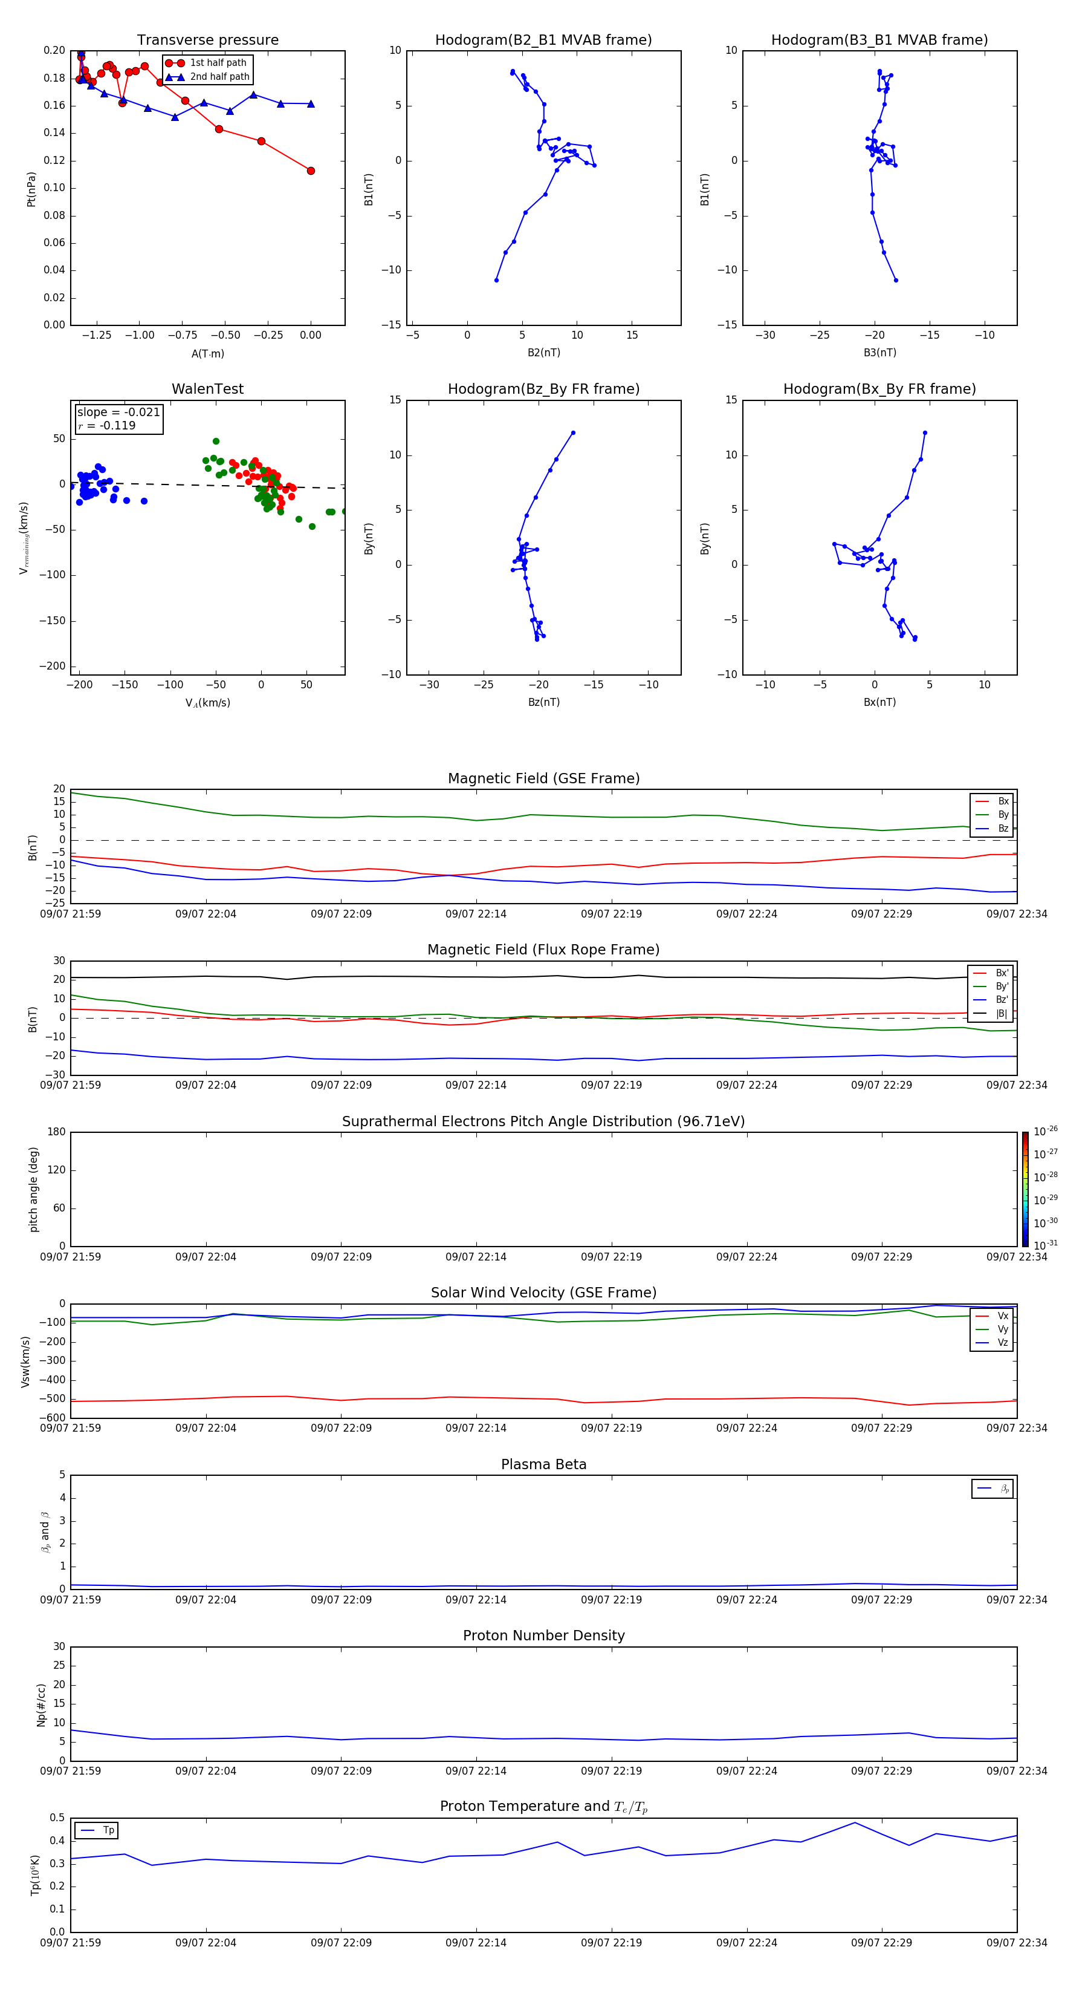Click the pitch angle colorbar gradient
This screenshot has width=1088, height=1996.
click(x=1025, y=1189)
